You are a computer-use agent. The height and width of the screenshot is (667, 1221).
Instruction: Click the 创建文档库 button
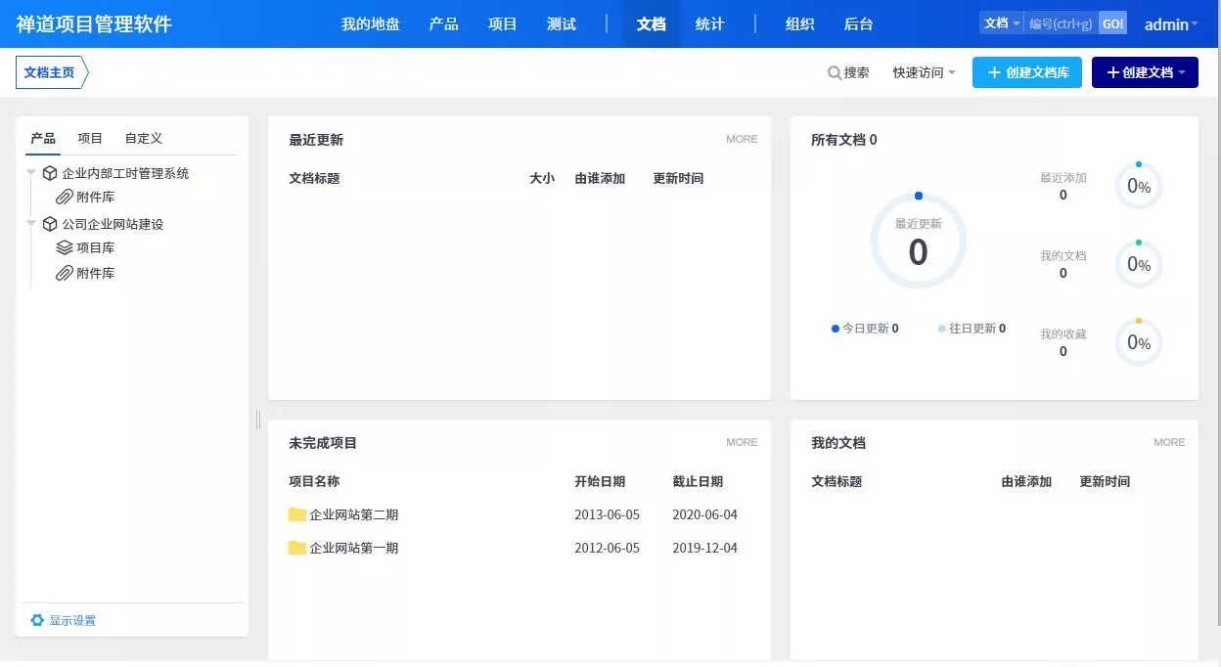[1026, 72]
